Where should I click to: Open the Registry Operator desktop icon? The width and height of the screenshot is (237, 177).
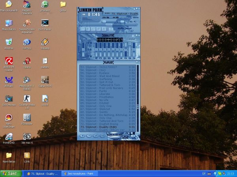click(x=27, y=7)
